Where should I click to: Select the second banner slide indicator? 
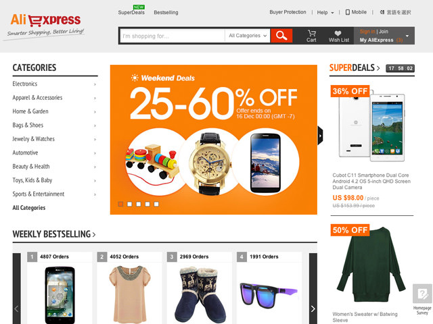coord(129,204)
